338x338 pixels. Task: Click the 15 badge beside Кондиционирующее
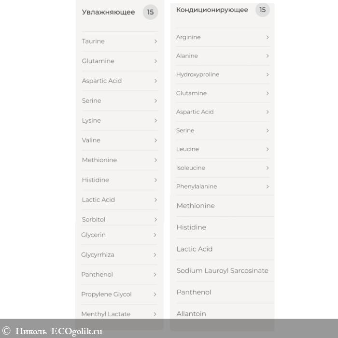(262, 10)
